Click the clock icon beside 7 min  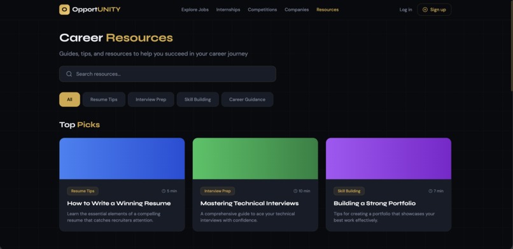pyautogui.click(x=430, y=191)
